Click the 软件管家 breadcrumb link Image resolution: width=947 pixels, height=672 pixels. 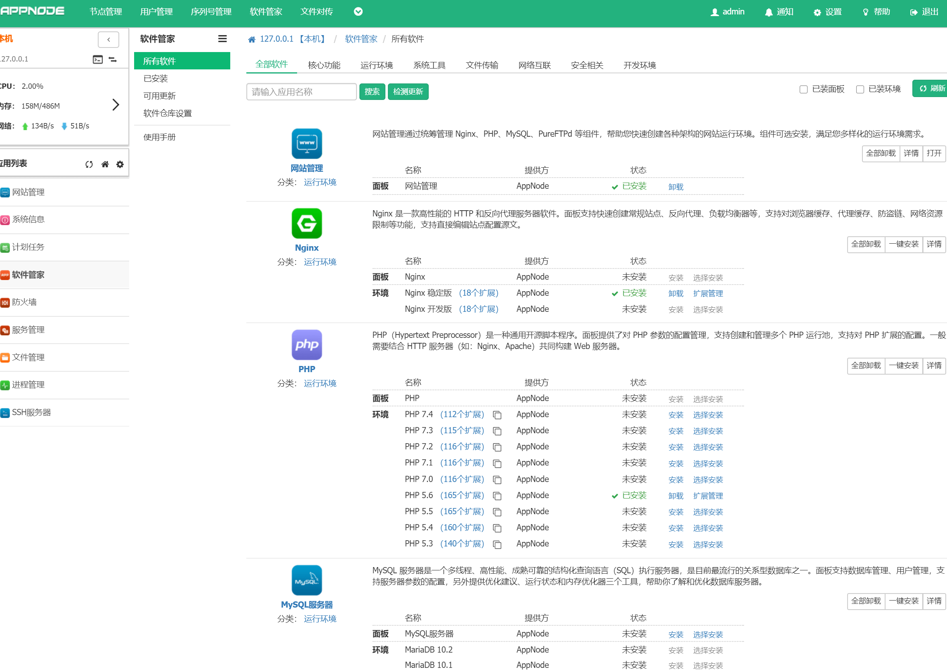(361, 39)
